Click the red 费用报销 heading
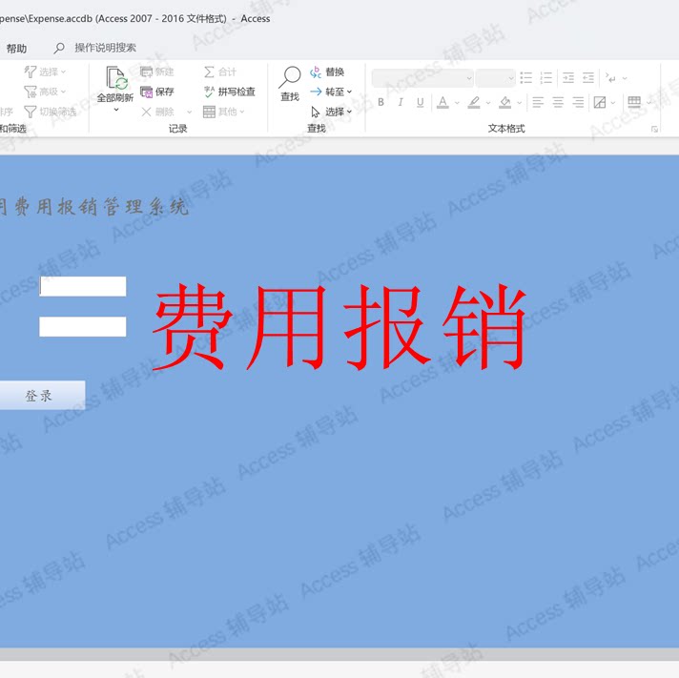 [339, 327]
